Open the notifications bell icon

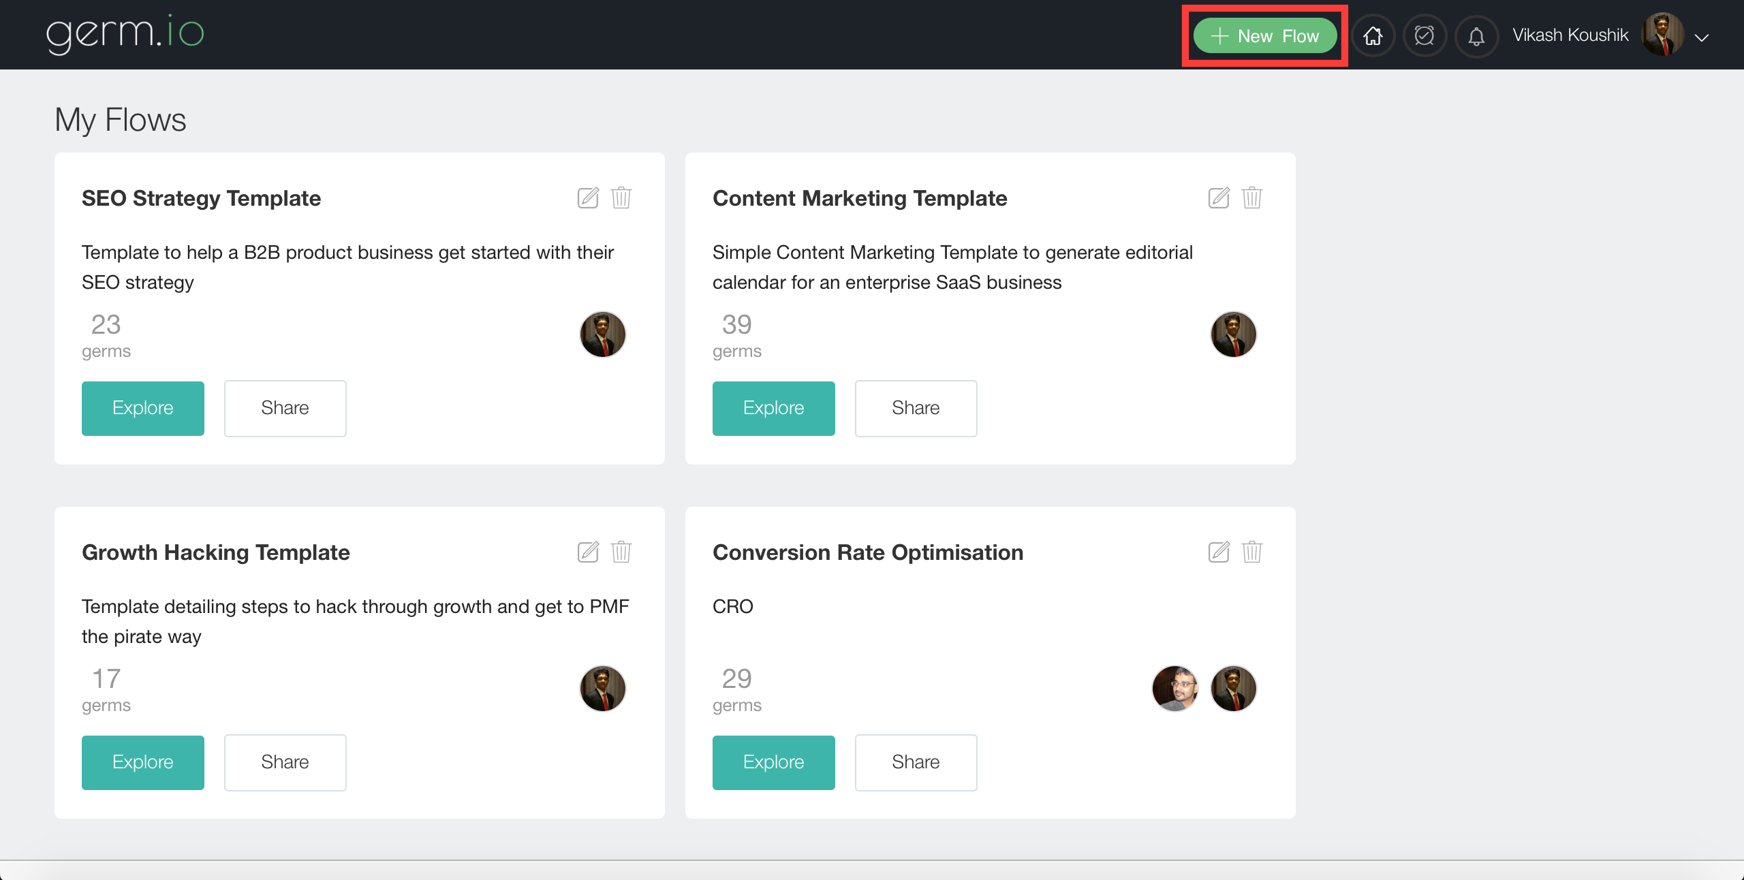[x=1476, y=36]
